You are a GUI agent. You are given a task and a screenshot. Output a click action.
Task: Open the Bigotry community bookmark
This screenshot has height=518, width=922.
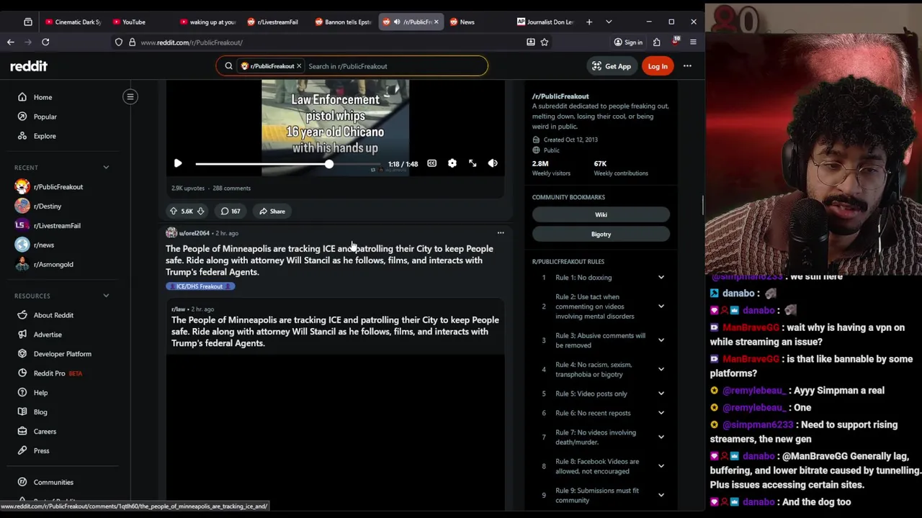click(x=601, y=234)
